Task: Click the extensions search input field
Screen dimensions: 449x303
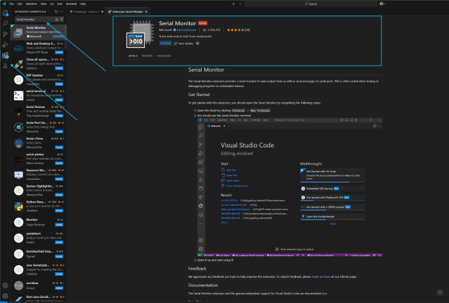Action: click(35, 20)
